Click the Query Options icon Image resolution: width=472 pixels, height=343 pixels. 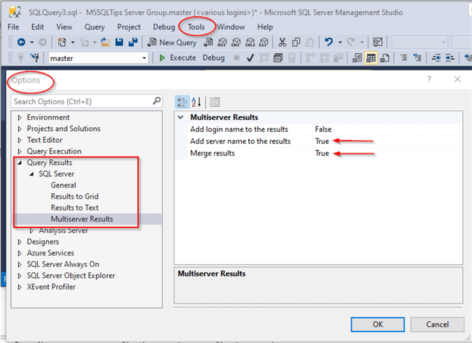(278, 58)
